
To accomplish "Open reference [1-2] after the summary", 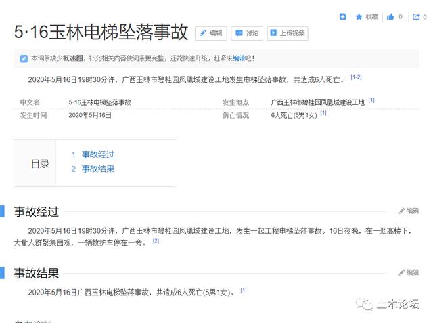I will [355, 78].
